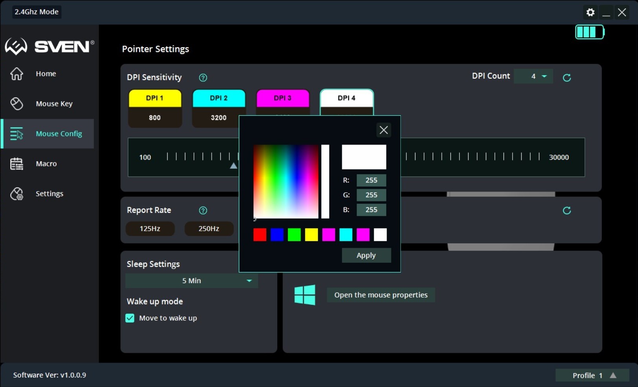Image resolution: width=638 pixels, height=387 pixels.
Task: Select the magenta DPI 3 tab
Action: [283, 98]
